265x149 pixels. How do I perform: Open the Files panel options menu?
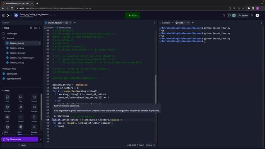click(40, 28)
